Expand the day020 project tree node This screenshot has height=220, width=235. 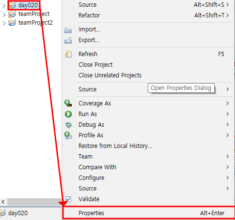(4, 6)
